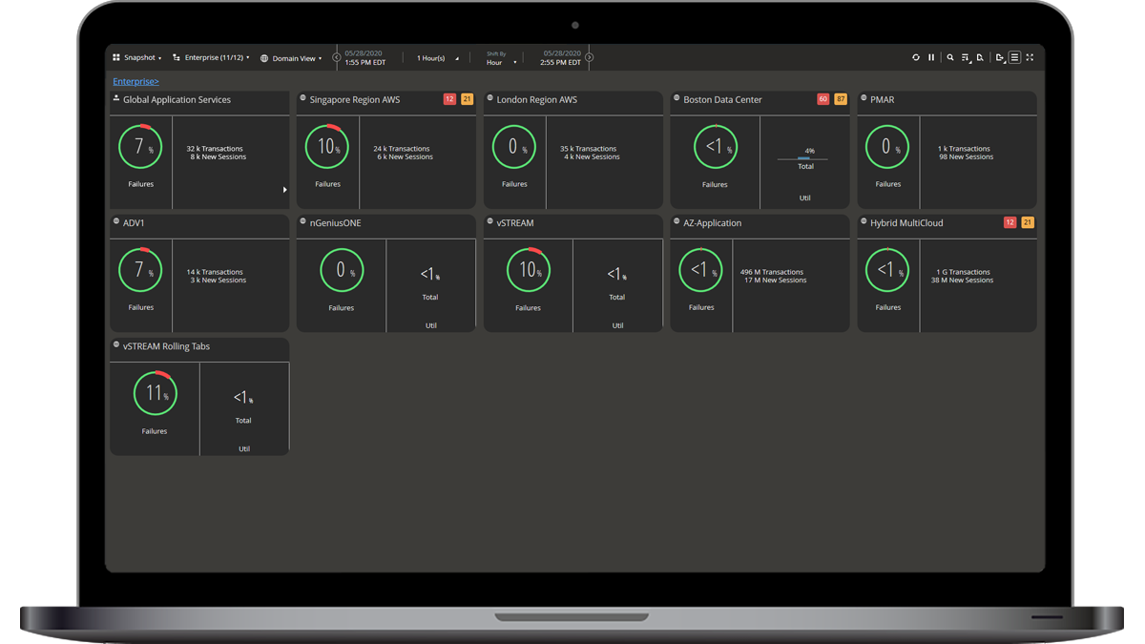Viewport: 1145px width, 644px height.
Task: Click the start time 1:55 PM EDT
Action: click(365, 63)
